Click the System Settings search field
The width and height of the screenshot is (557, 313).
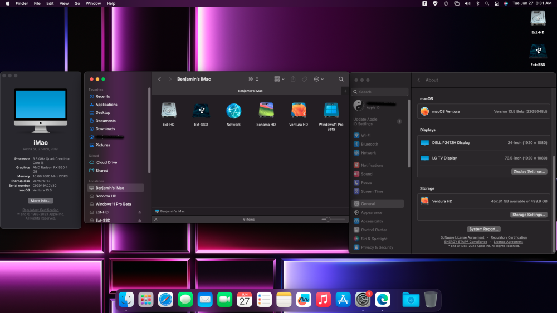coord(380,92)
